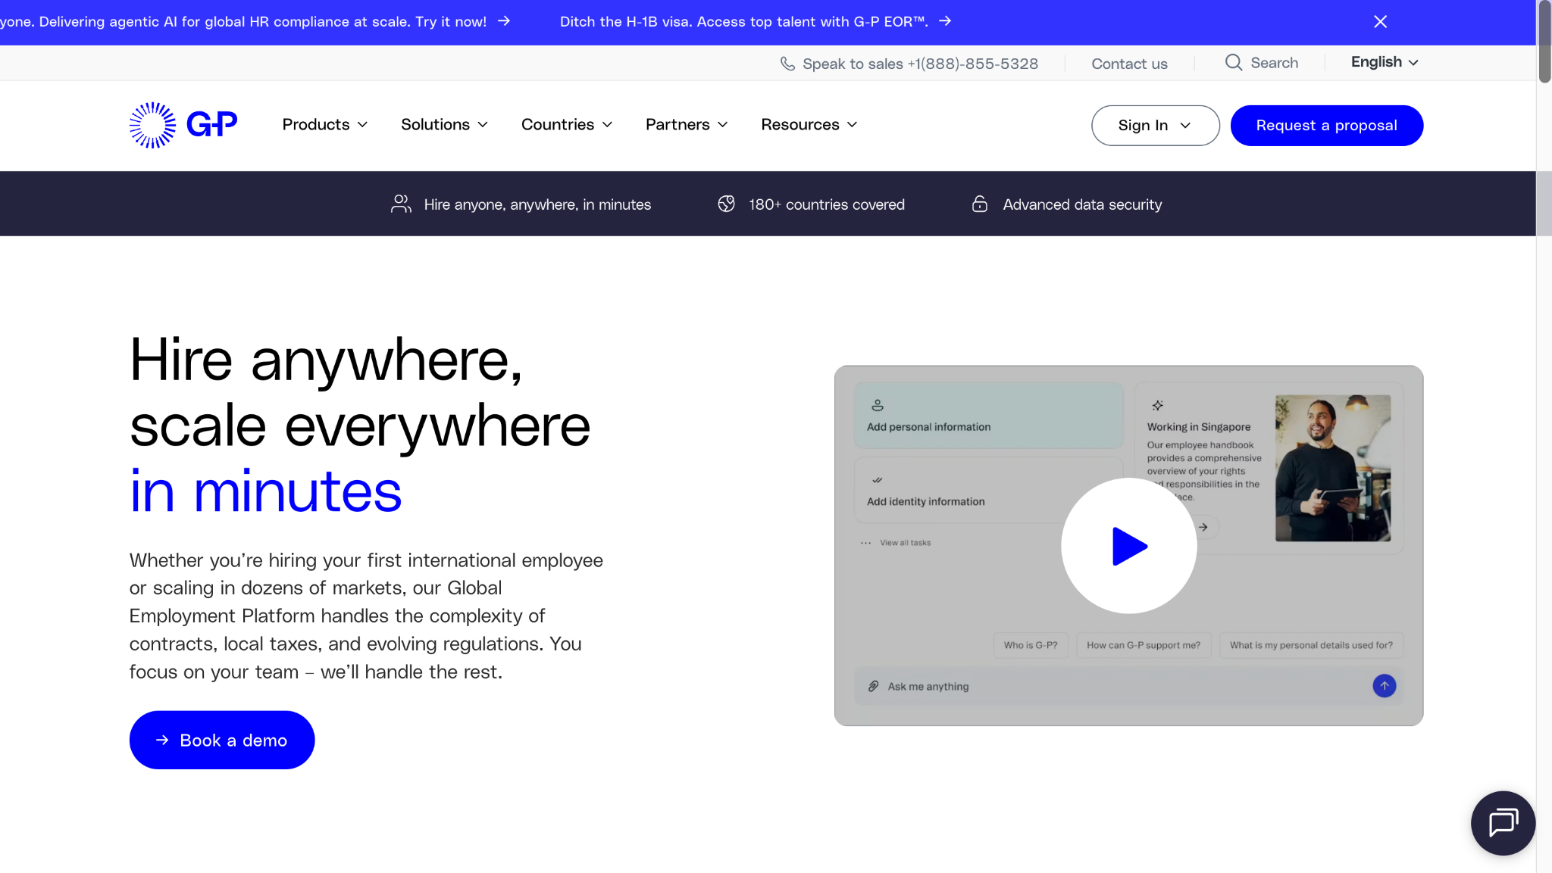Click Advanced data security text
1552x873 pixels.
tap(1082, 204)
